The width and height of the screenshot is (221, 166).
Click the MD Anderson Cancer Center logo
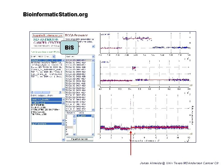click(x=46, y=42)
